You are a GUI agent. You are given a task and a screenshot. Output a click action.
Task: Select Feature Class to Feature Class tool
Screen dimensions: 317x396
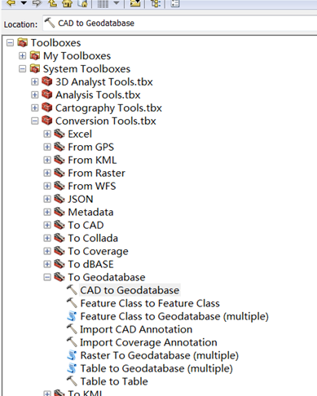150,303
